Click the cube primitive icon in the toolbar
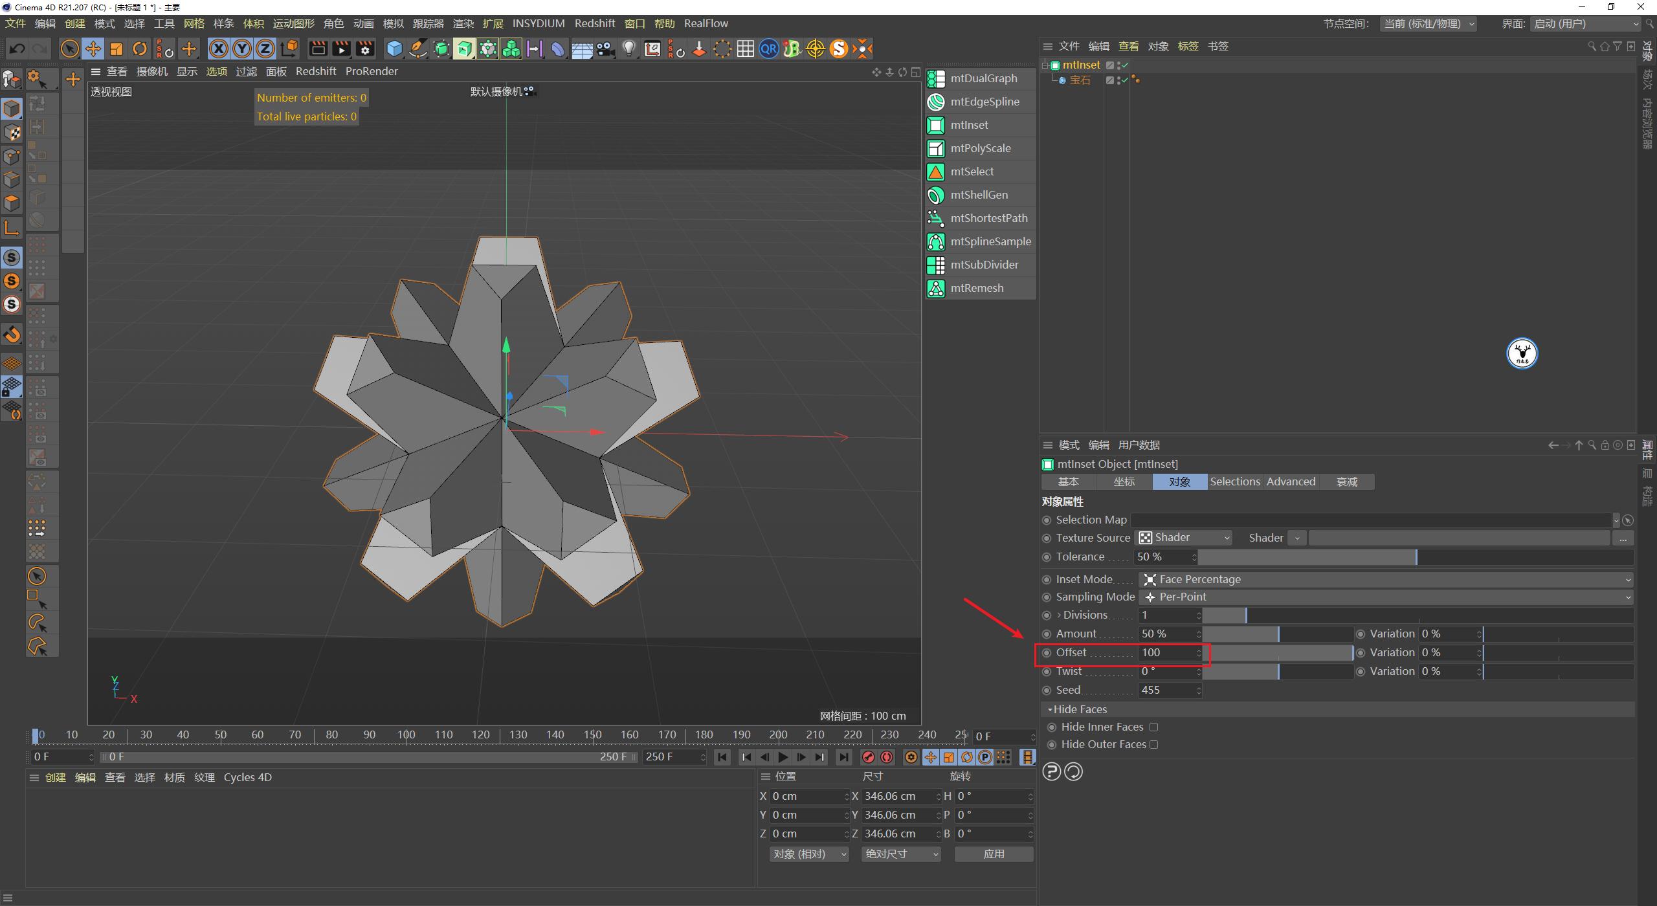The image size is (1657, 906). pyautogui.click(x=394, y=49)
